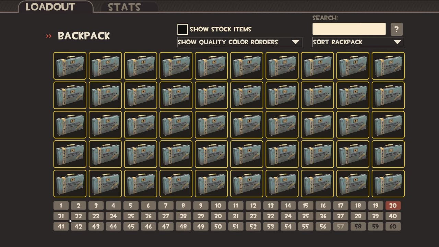Select the first case in the second row
Screen dimensions: 439x247
point(70,95)
